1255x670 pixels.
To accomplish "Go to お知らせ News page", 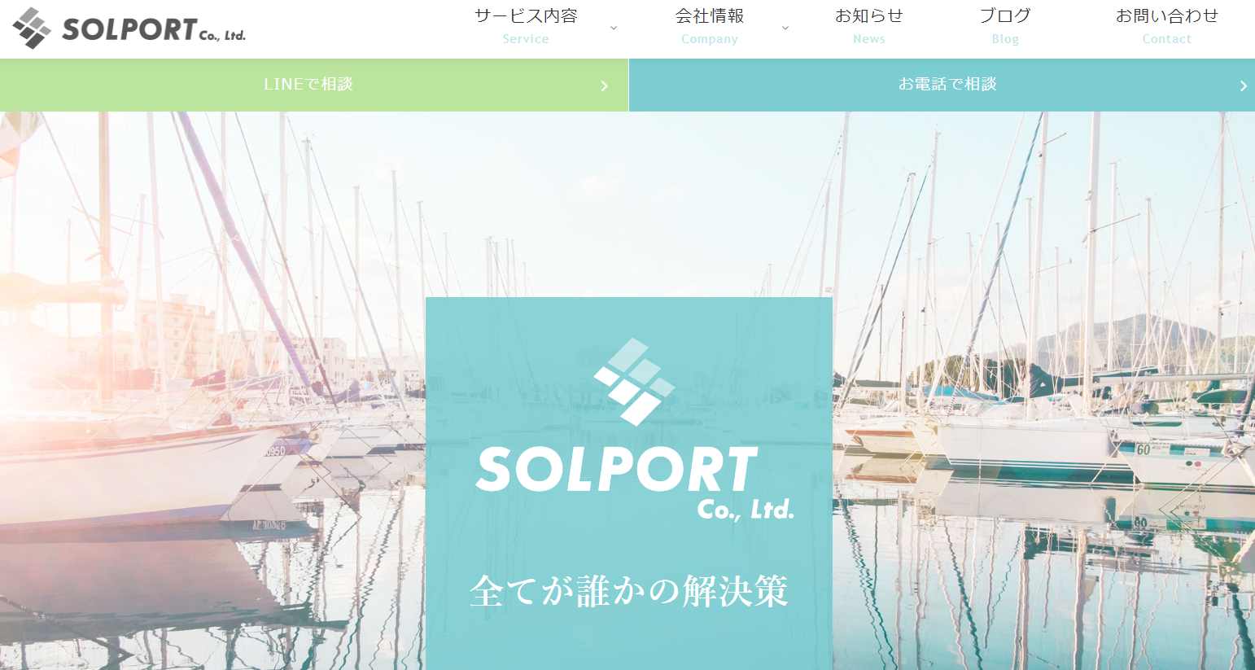I will [x=869, y=27].
